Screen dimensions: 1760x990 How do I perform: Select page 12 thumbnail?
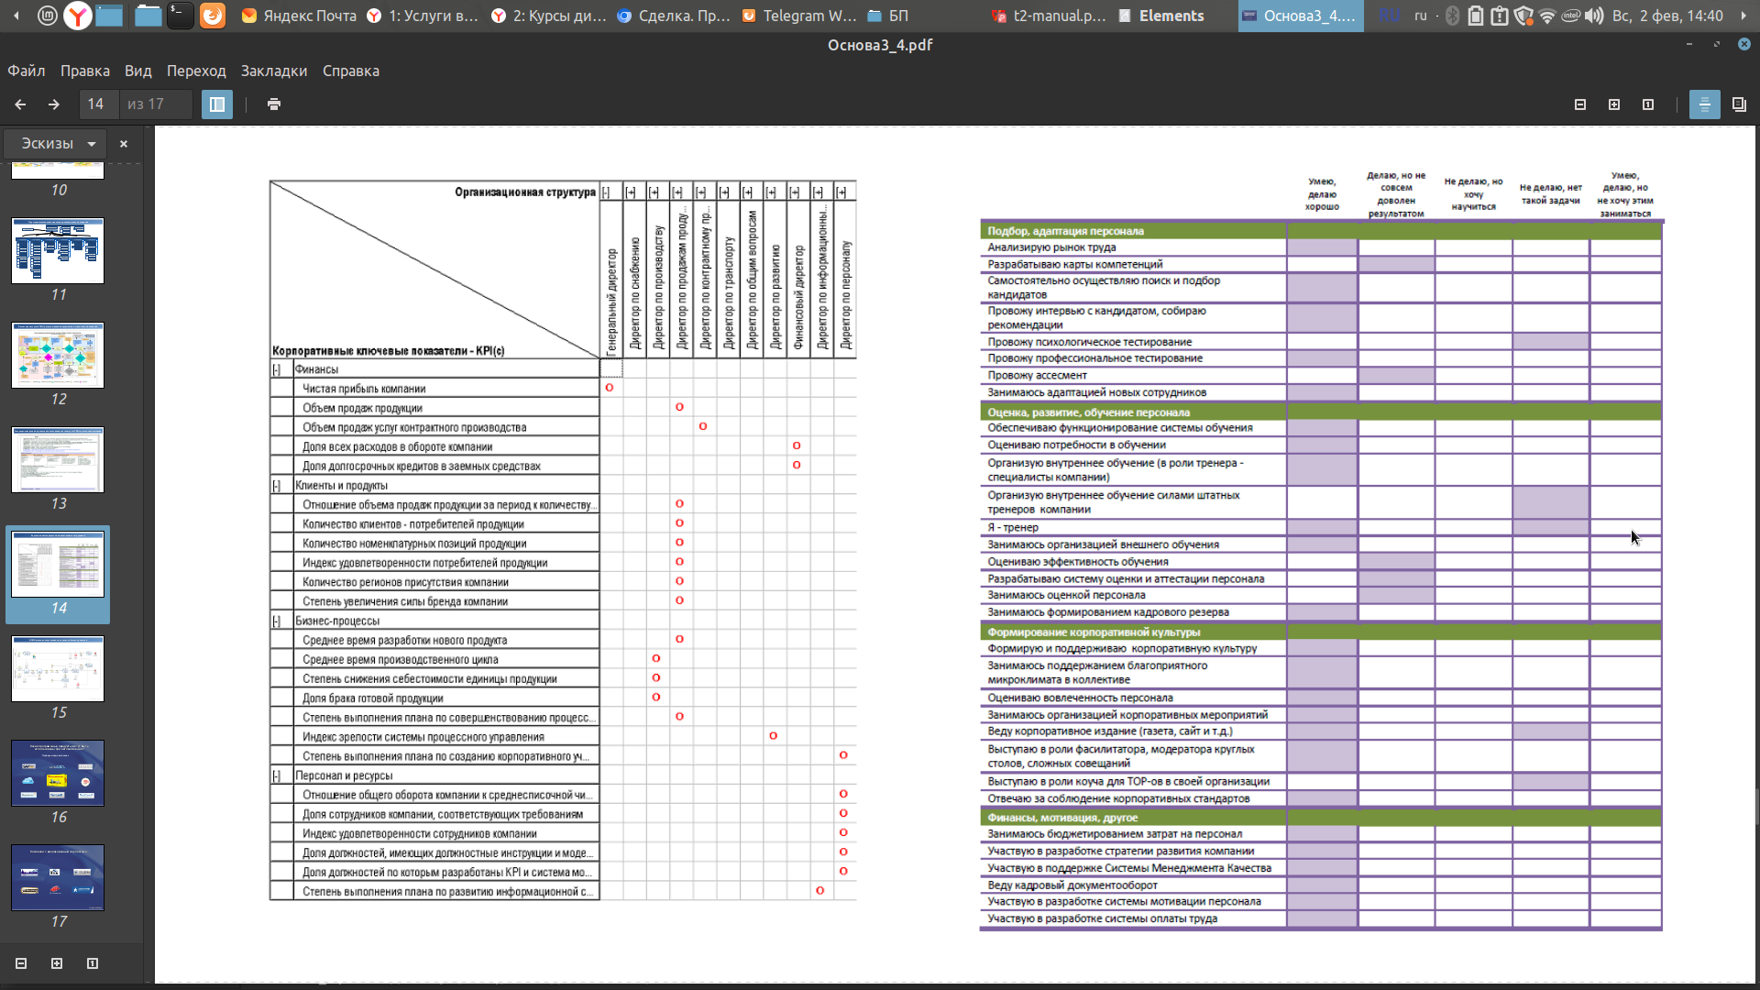point(58,356)
